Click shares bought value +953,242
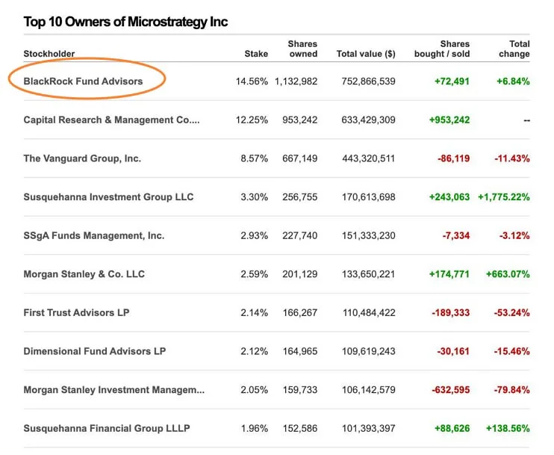The height and width of the screenshot is (455, 554). click(449, 120)
